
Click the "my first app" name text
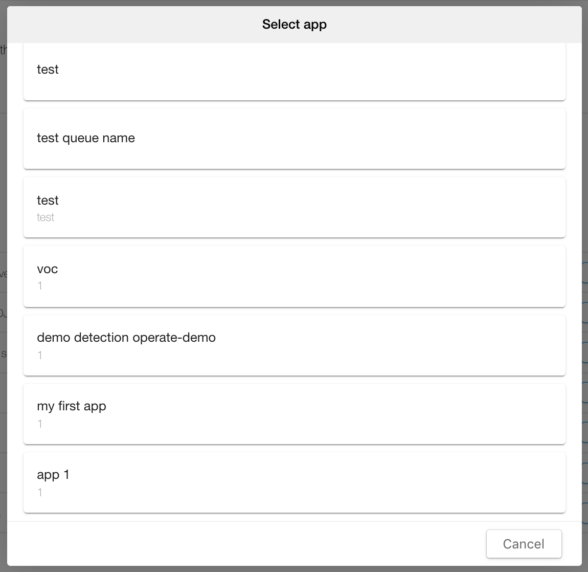click(x=72, y=406)
